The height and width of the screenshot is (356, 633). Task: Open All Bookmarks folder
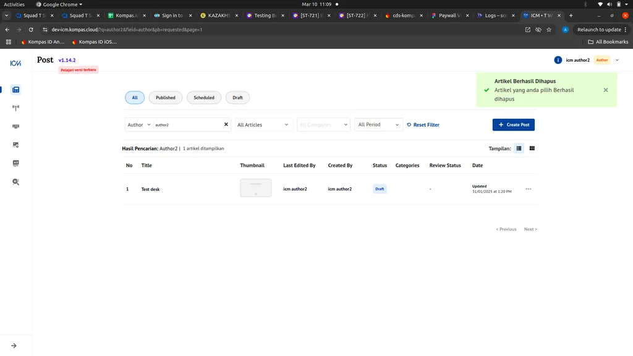coord(608,41)
